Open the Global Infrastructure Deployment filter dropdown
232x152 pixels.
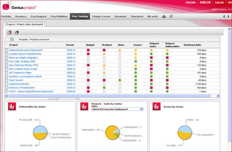[117, 109]
